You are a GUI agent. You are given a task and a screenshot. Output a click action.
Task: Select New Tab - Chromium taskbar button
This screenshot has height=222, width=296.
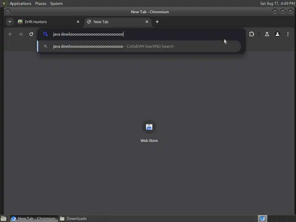[34, 219]
